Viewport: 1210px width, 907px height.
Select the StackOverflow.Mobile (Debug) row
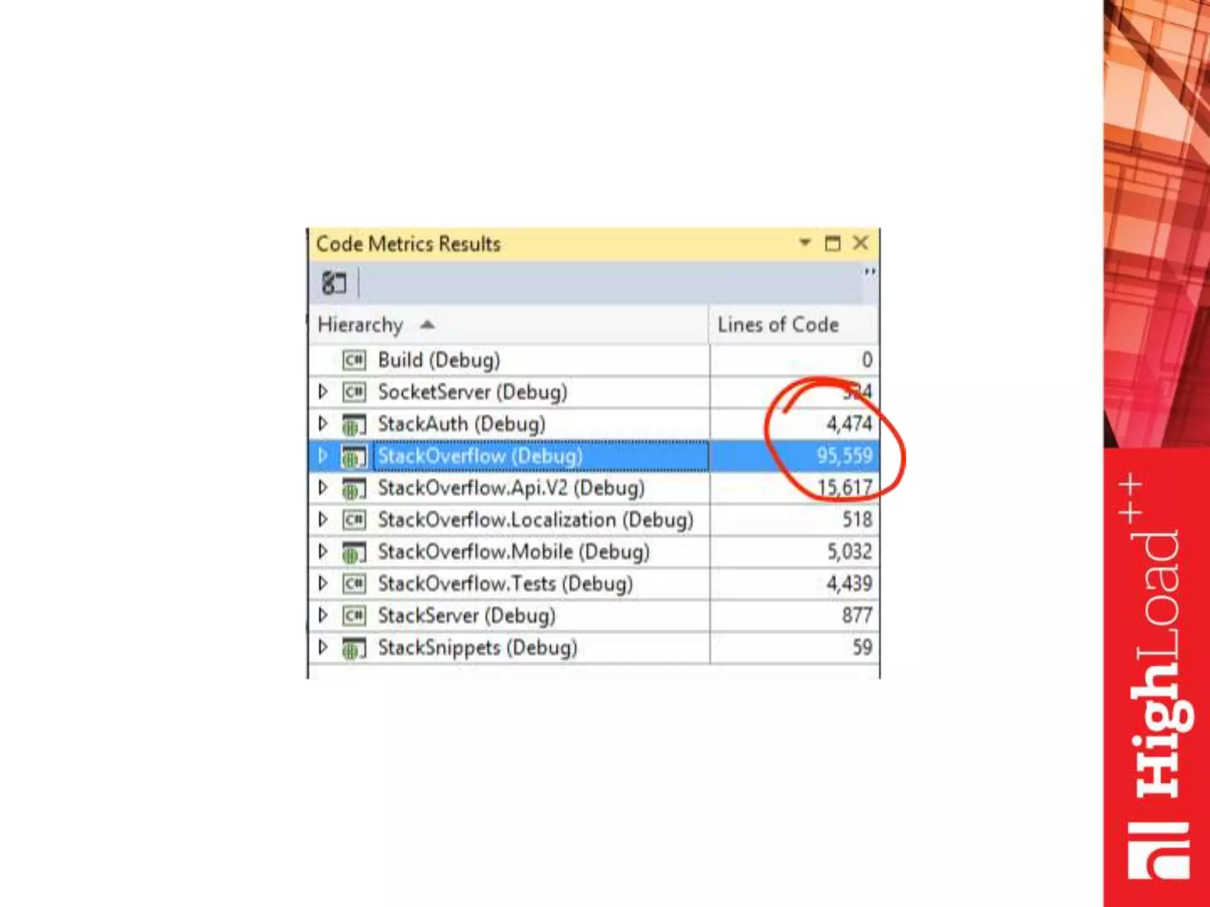click(513, 552)
